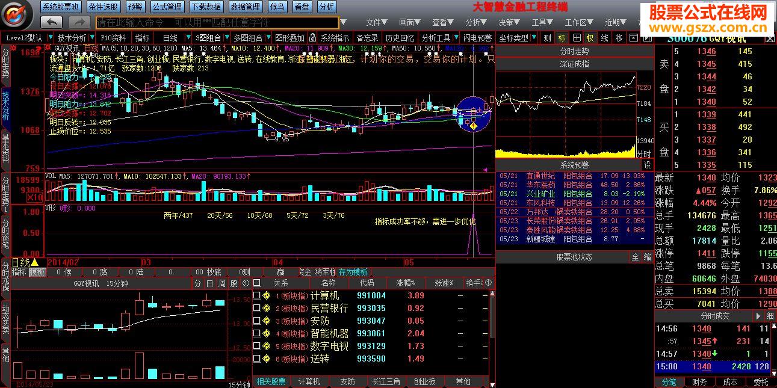Toggle the 标 marker tool
This screenshot has height=388, width=777.
[562, 37]
